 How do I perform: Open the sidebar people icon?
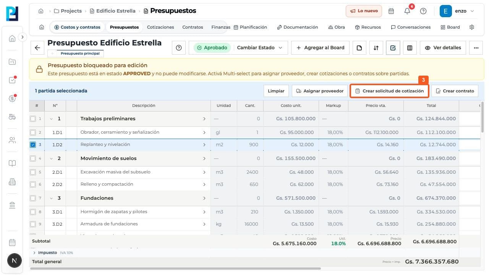12,140
